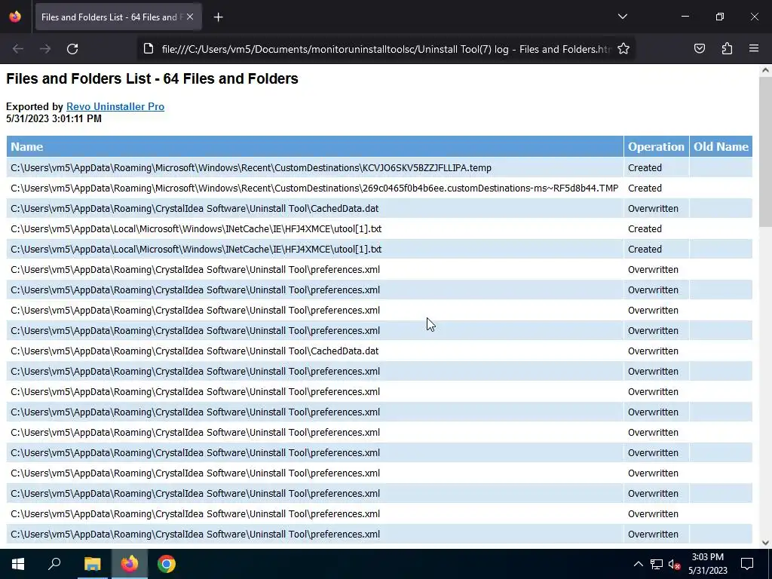Open taskbar Search magnifier
Screen dimensions: 772x579
(54, 564)
